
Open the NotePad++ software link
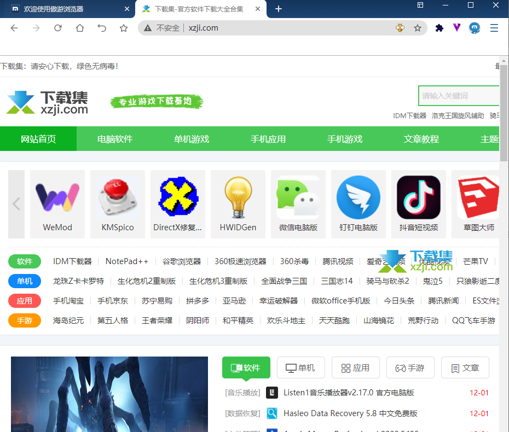pyautogui.click(x=127, y=261)
